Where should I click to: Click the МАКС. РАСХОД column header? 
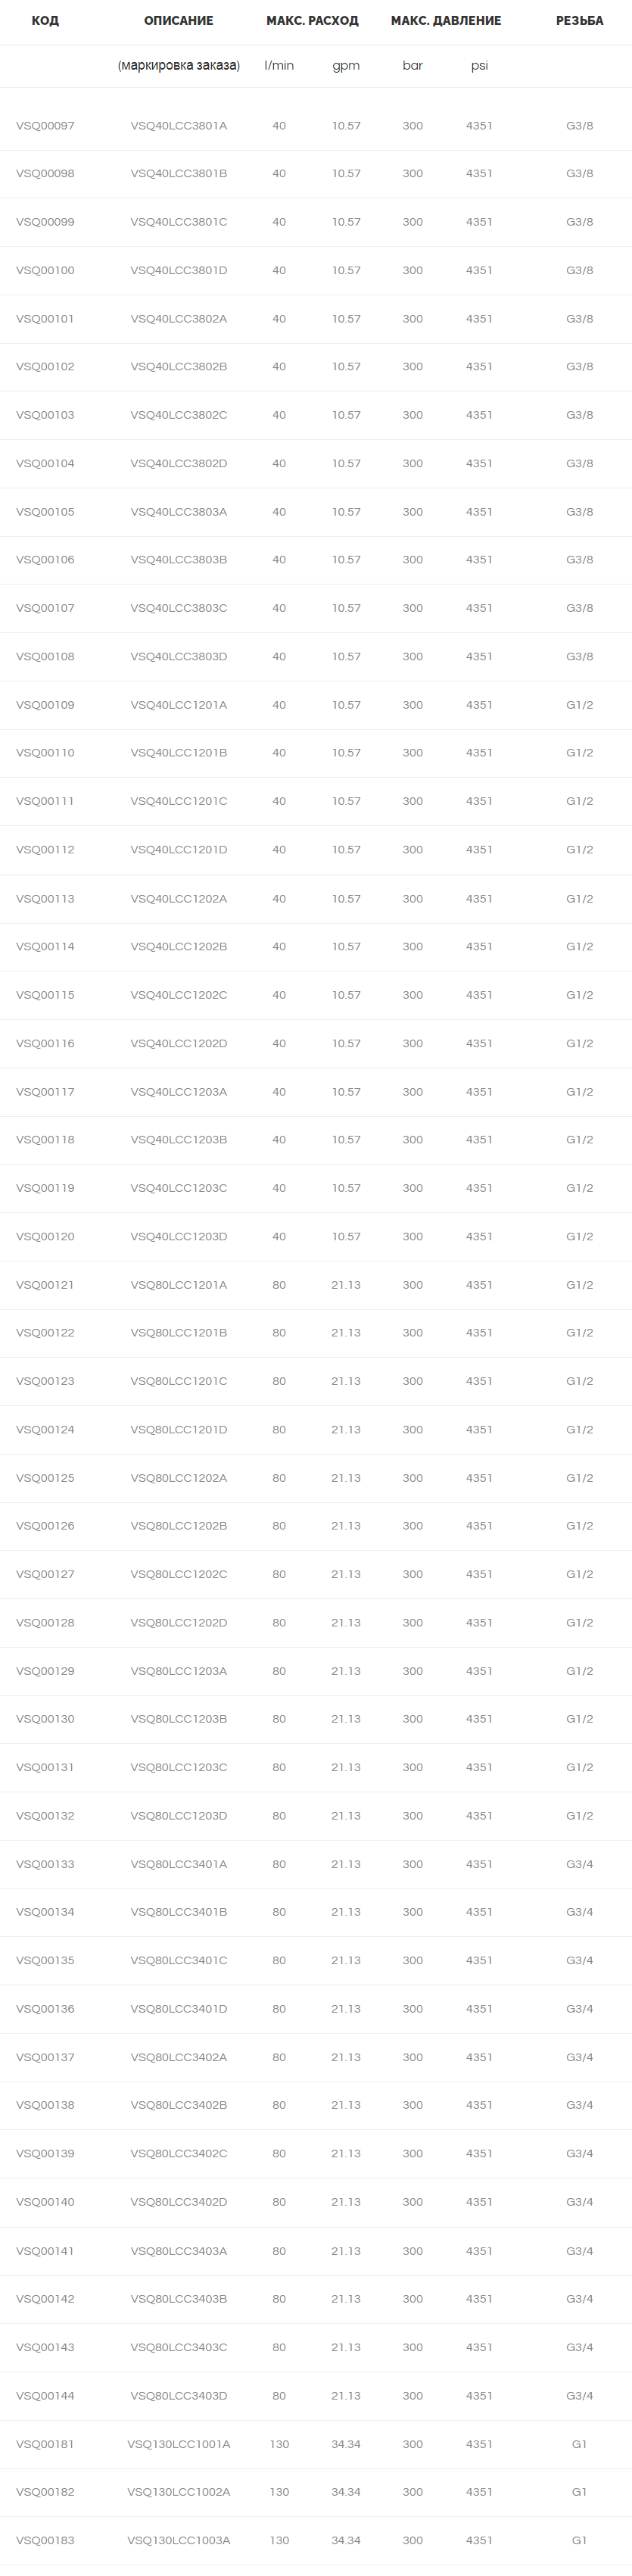point(312,21)
